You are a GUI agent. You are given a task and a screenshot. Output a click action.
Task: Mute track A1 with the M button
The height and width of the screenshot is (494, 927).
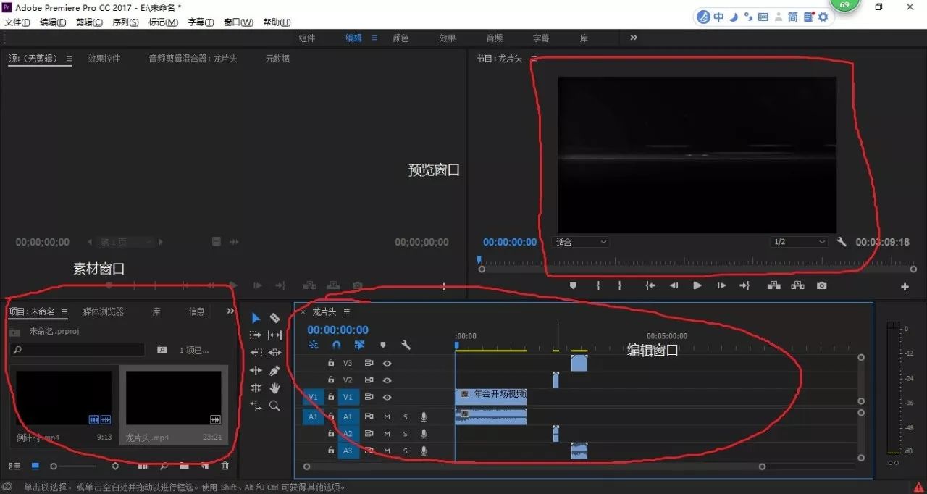pos(387,416)
